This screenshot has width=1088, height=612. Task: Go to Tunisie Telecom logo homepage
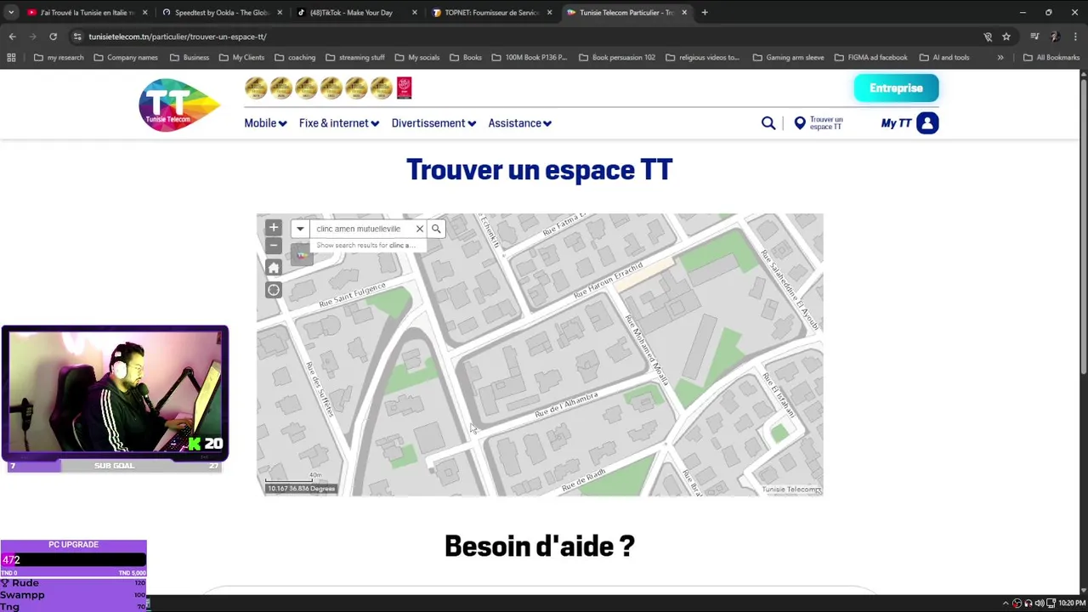(x=179, y=105)
